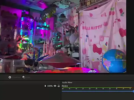Image resolution: width=134 pixels, height=100 pixels.
Task: Select the Audio Mixer panel title
Action: point(67,82)
